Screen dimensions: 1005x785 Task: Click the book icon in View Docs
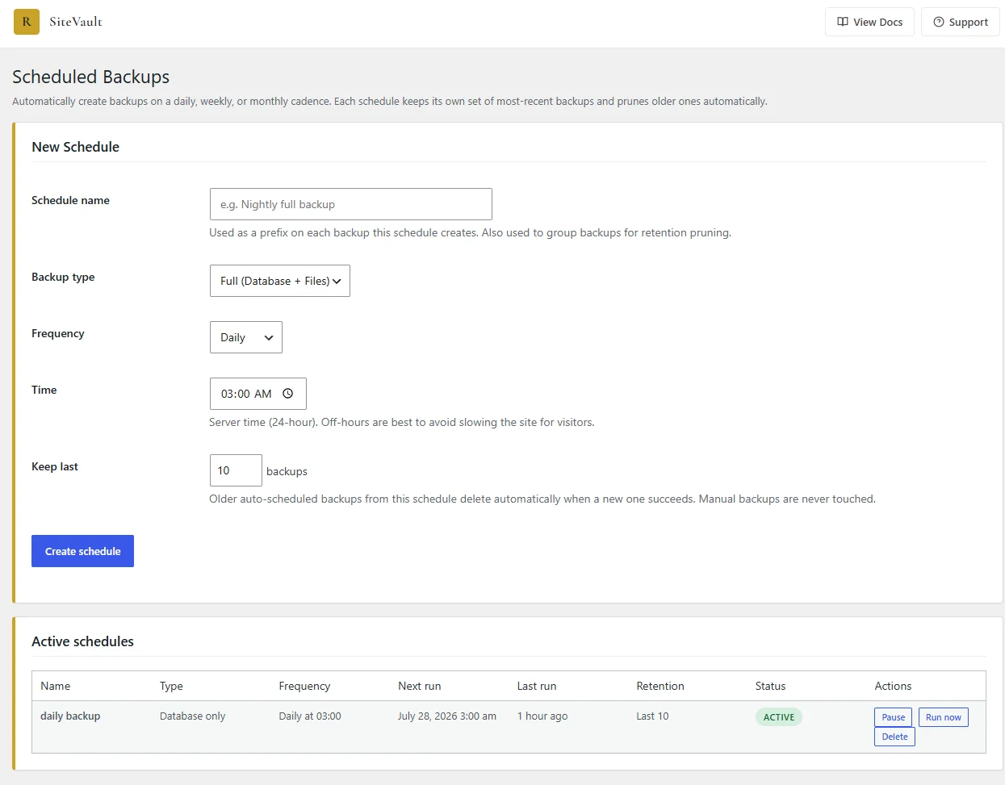click(843, 22)
